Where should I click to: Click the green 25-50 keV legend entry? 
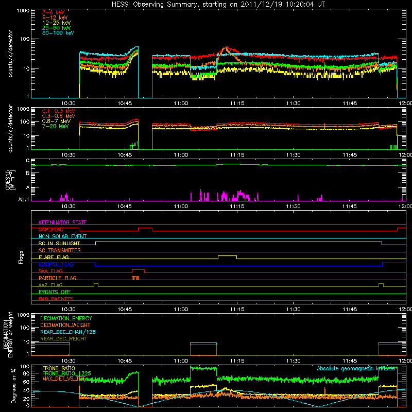click(56, 28)
